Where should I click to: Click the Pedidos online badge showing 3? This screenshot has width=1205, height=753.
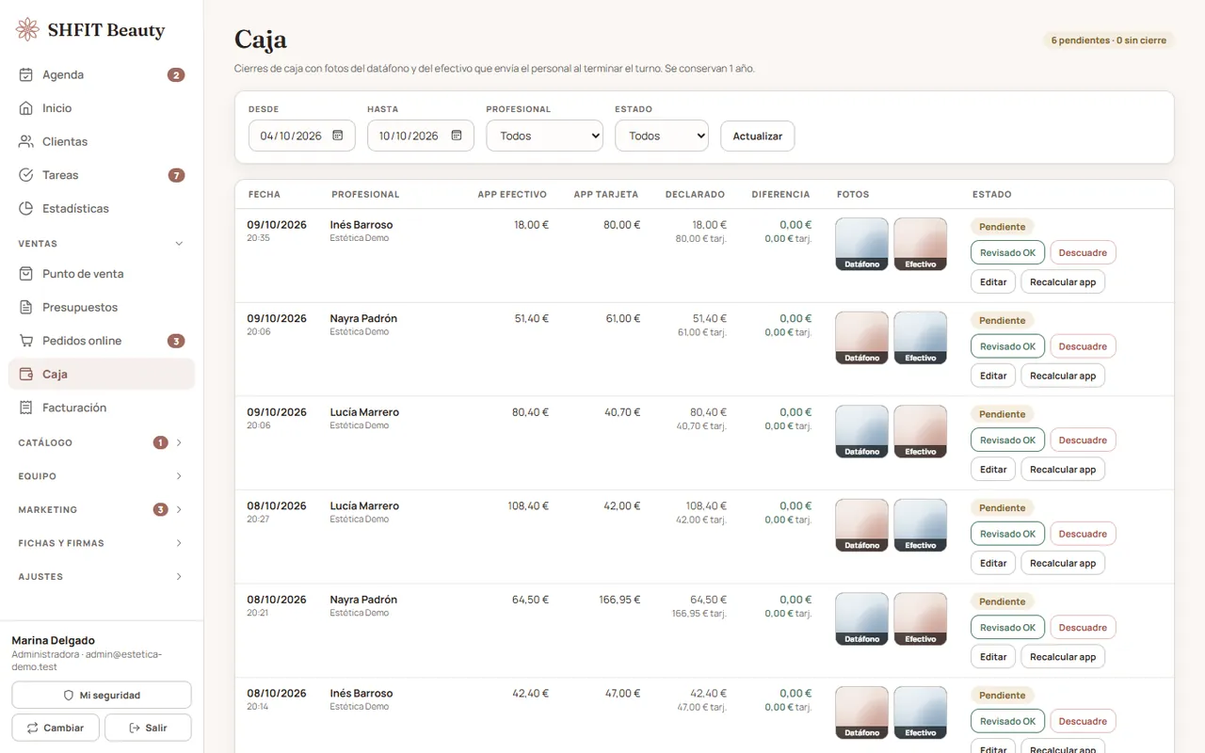[176, 341]
